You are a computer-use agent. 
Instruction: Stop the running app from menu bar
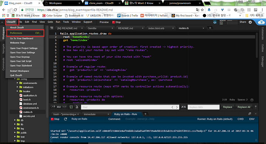pos(116,22)
